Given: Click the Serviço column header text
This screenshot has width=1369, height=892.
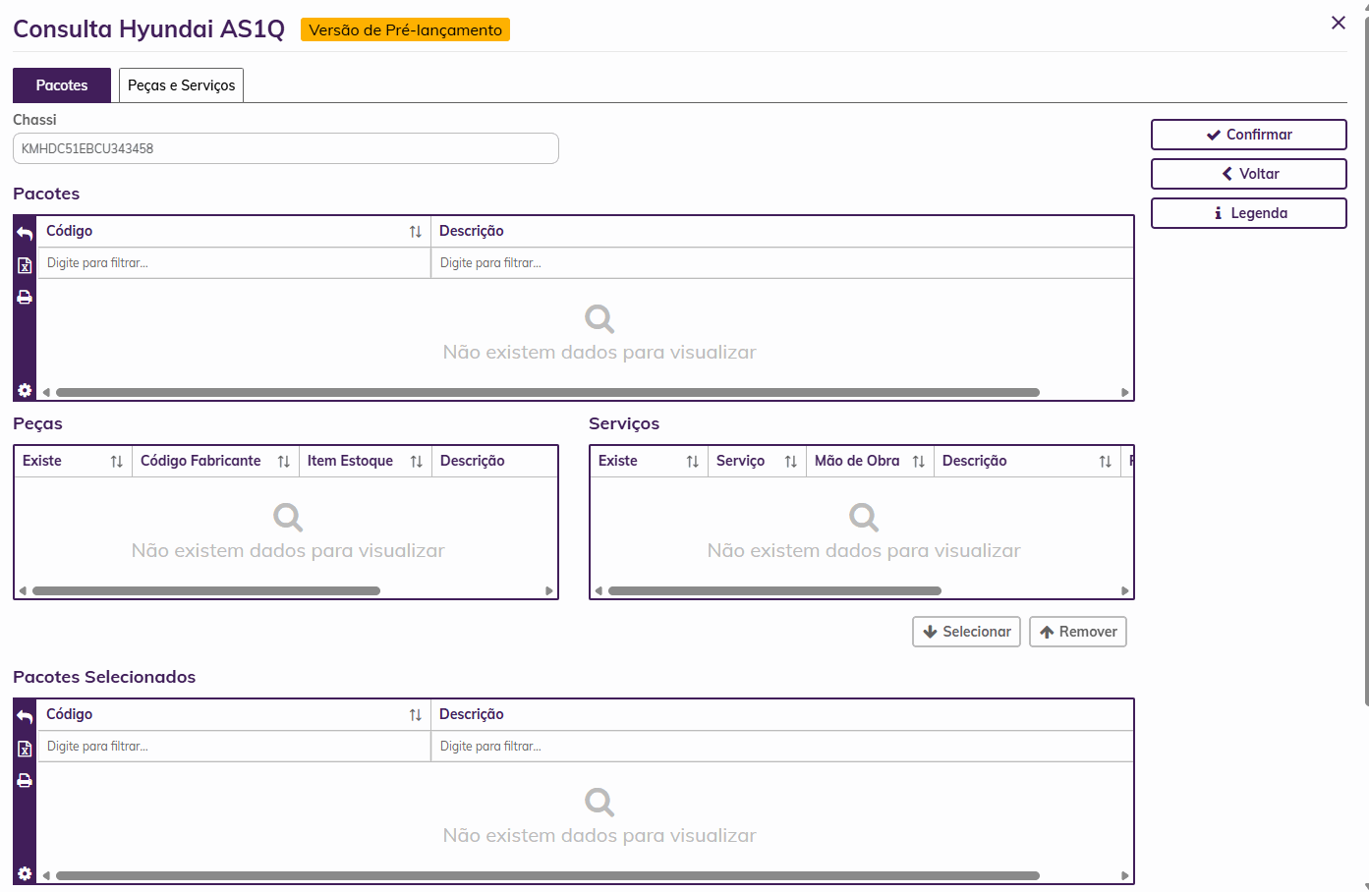Looking at the screenshot, I should [740, 462].
